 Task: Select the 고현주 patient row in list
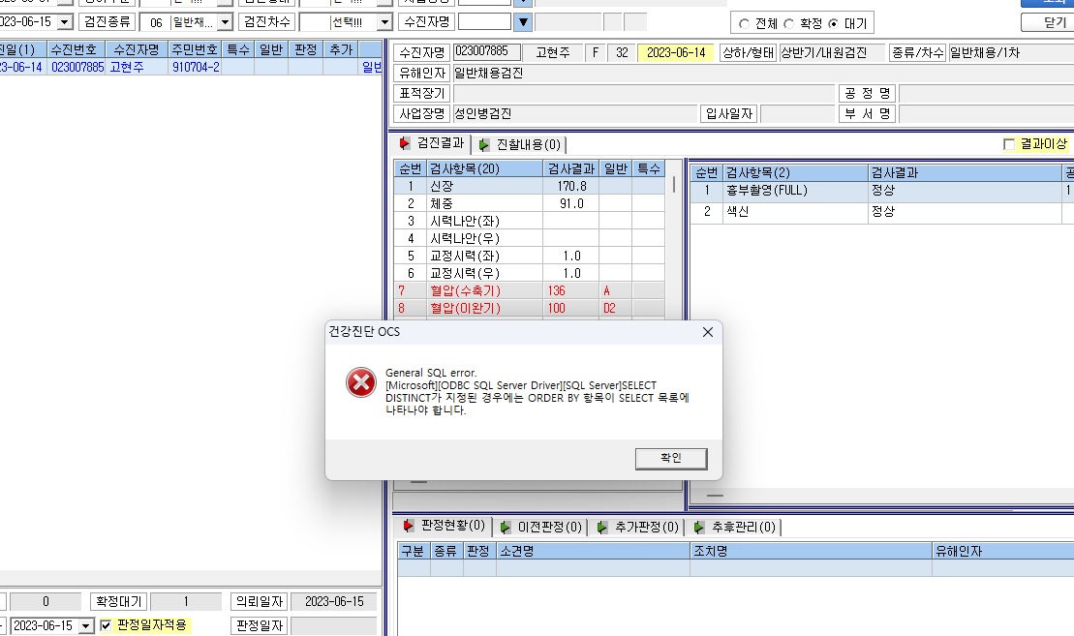coord(191,67)
